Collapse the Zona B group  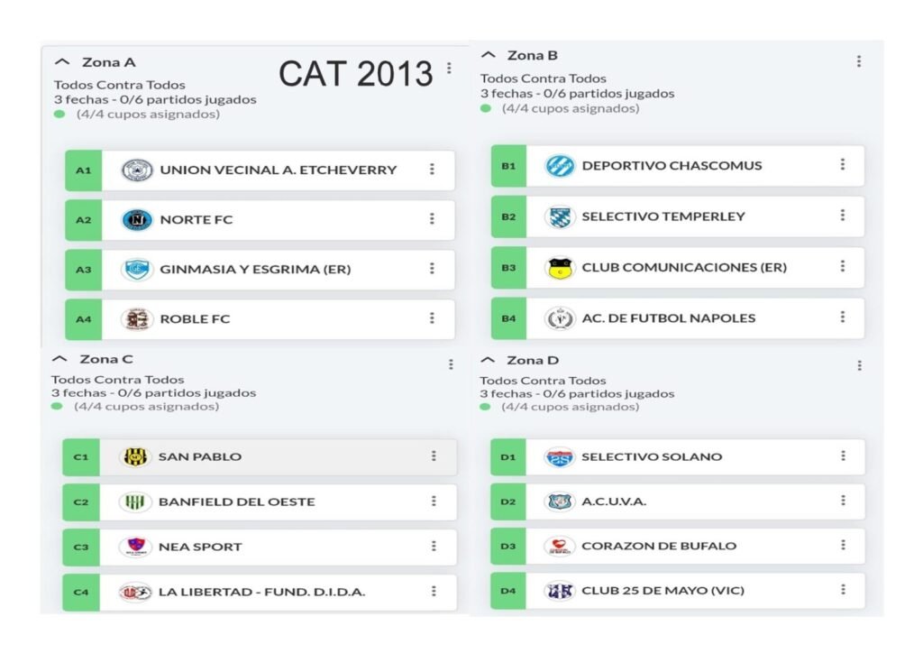tap(489, 56)
